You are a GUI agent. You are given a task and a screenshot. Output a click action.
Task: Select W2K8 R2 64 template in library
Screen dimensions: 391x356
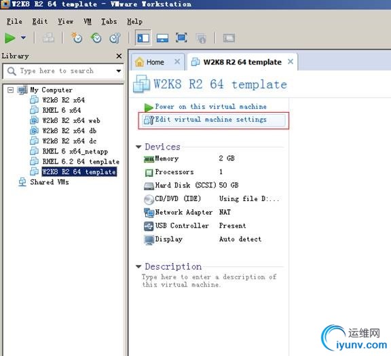tap(79, 172)
